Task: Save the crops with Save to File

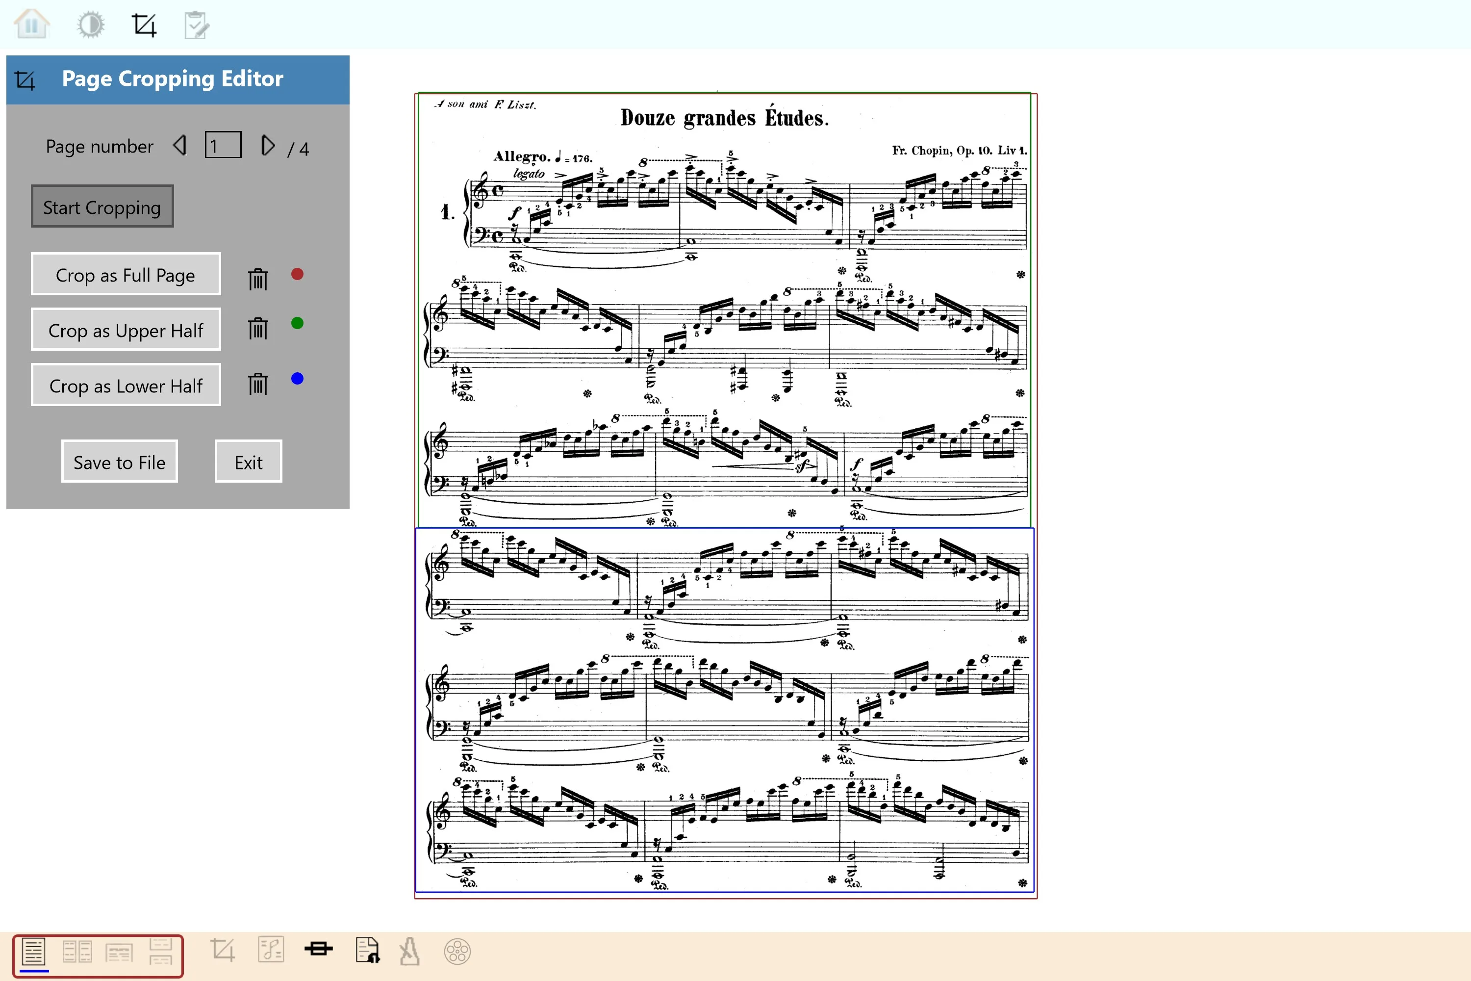Action: 120,462
